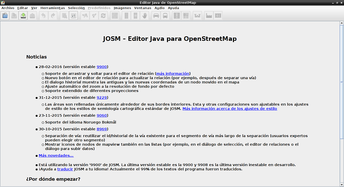Click the Download map data icon
The width and height of the screenshot is (344, 187).
pos(23,15)
